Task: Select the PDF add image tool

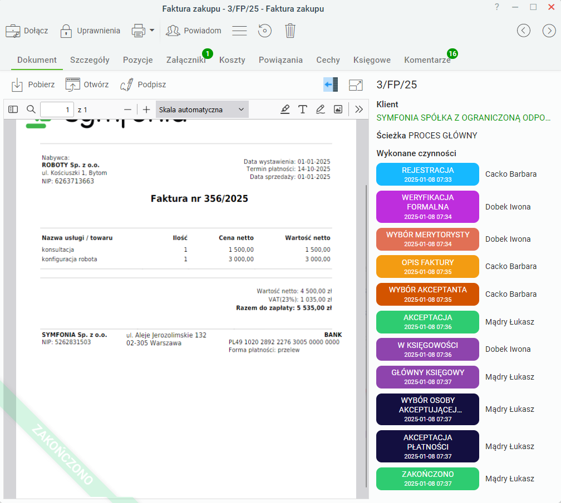Action: 338,109
